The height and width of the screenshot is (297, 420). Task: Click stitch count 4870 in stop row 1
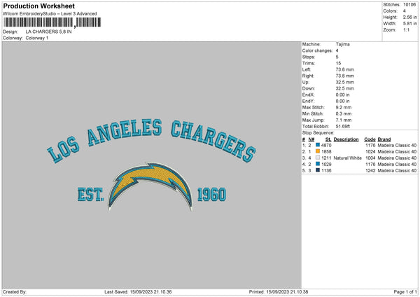coord(326,145)
